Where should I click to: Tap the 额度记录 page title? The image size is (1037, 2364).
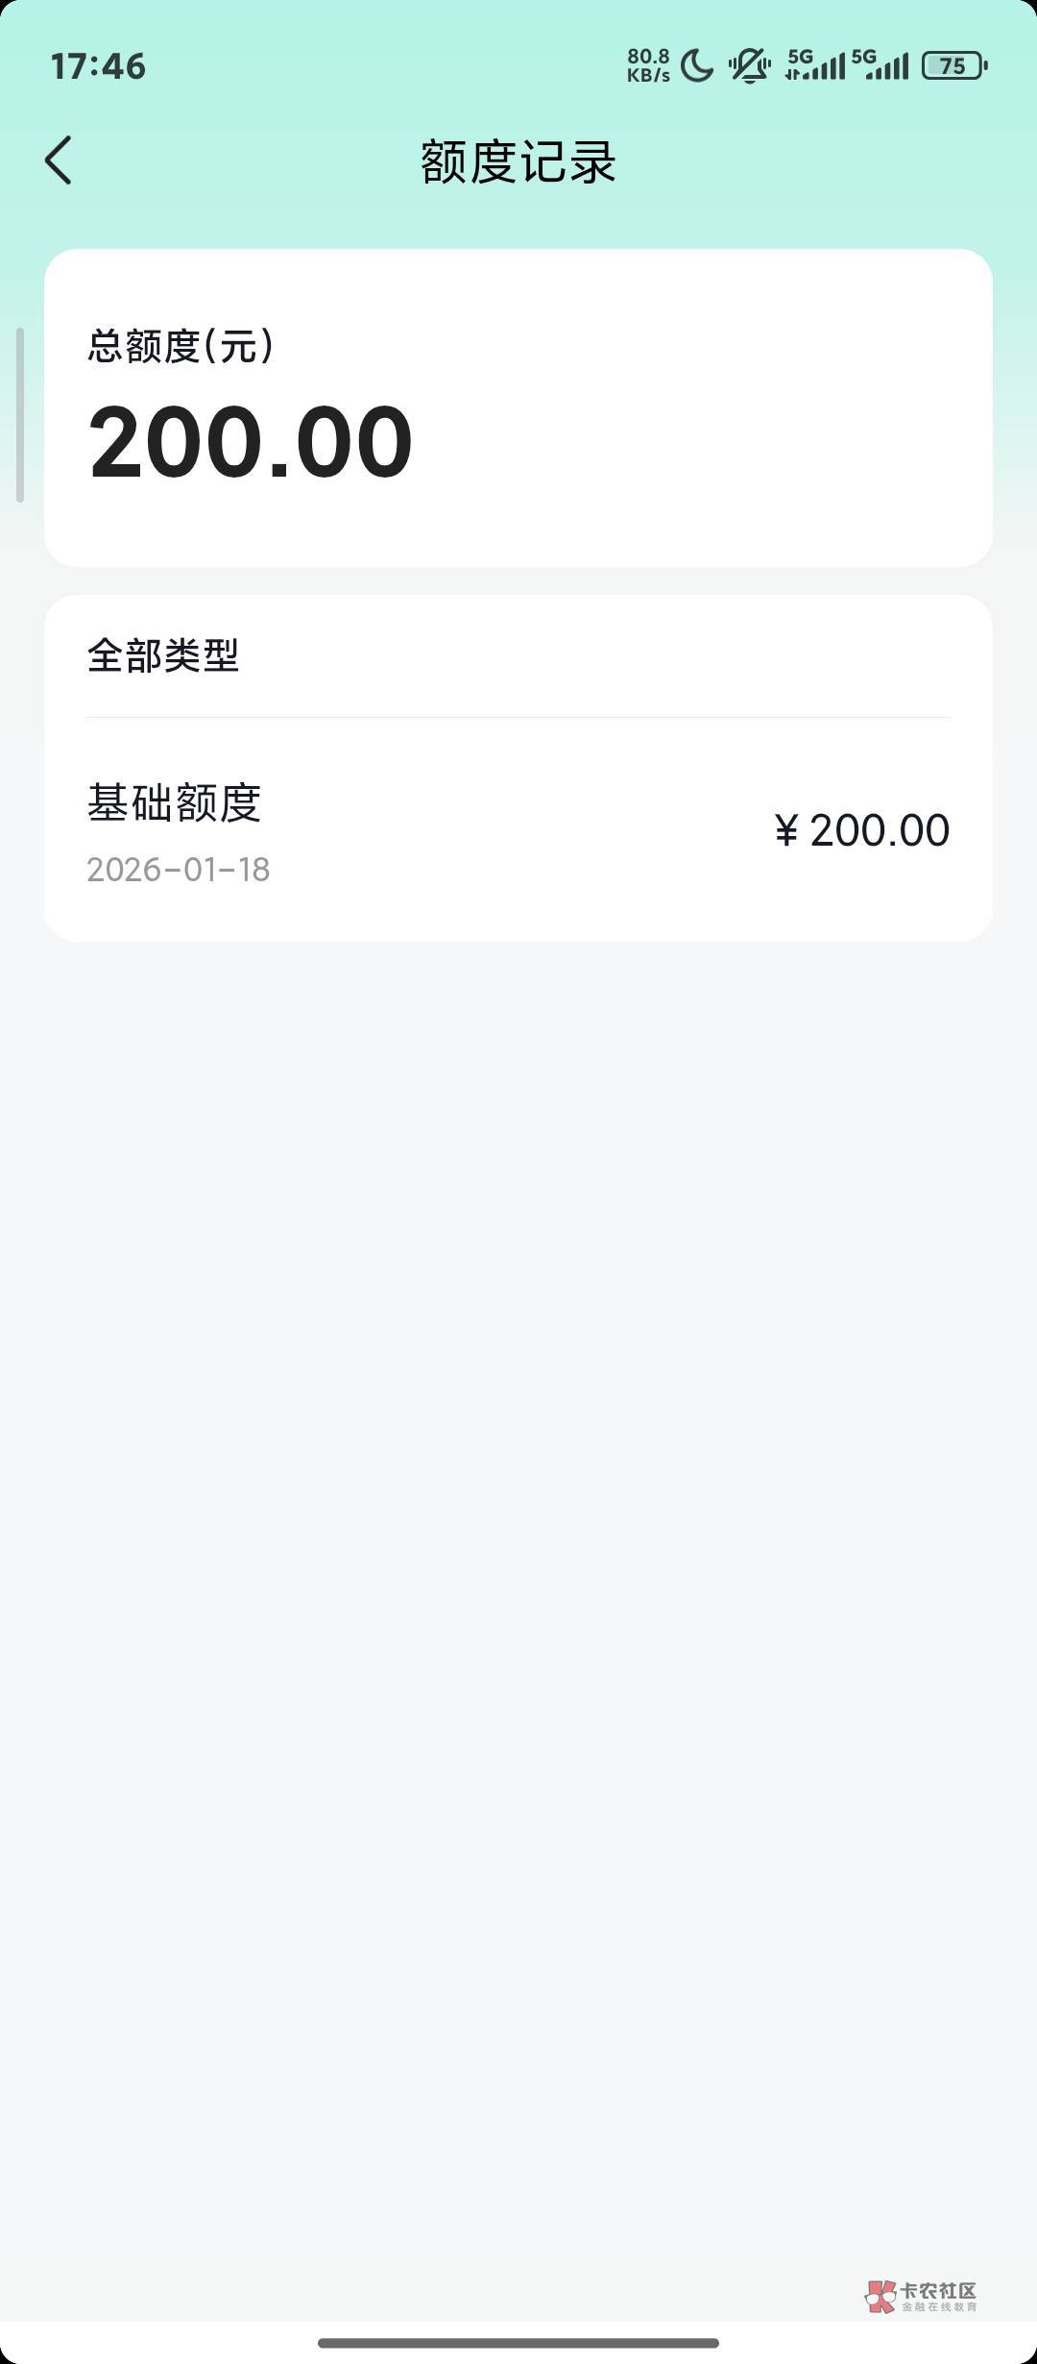[x=518, y=161]
